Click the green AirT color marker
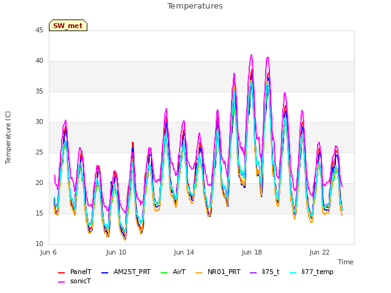This screenshot has height=293, width=391. click(164, 273)
